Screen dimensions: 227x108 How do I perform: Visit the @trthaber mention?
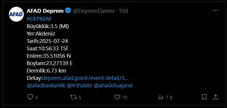tap(80, 86)
